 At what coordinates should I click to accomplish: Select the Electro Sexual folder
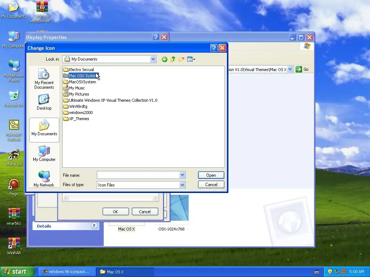tap(78, 70)
